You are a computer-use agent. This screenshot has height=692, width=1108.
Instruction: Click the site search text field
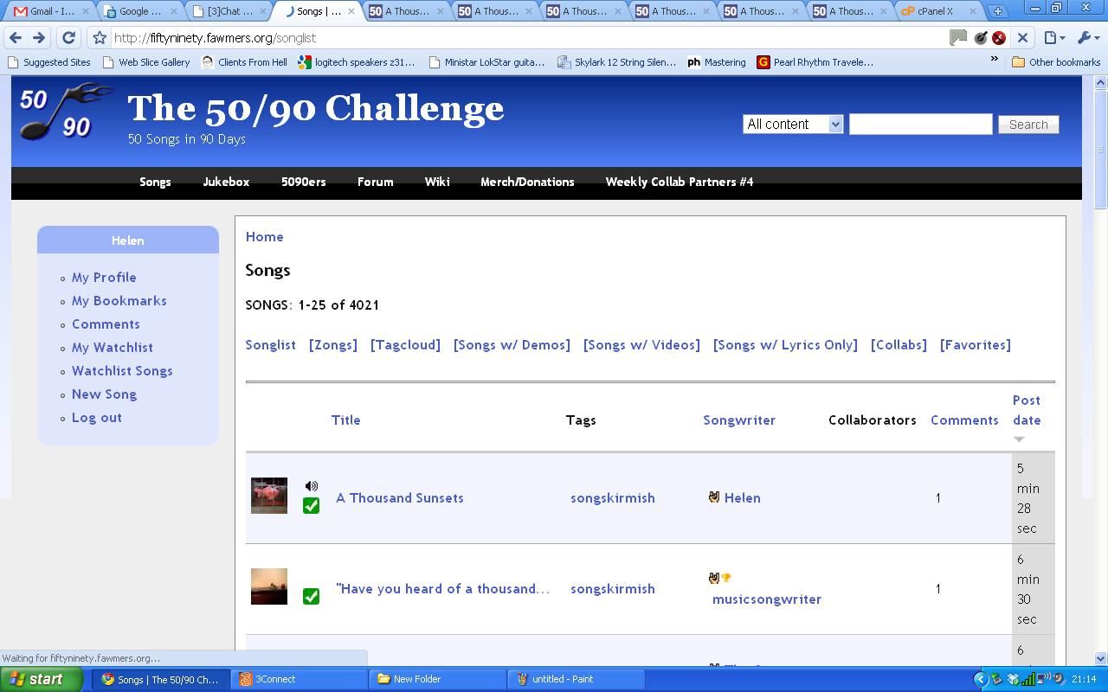point(920,125)
